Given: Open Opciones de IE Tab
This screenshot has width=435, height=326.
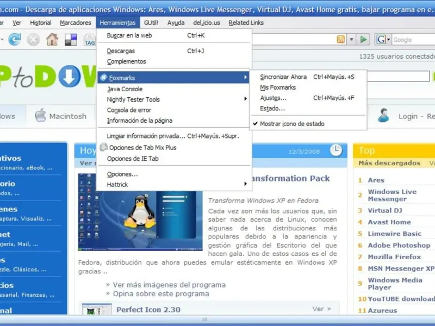Looking at the screenshot, I should tap(173, 159).
